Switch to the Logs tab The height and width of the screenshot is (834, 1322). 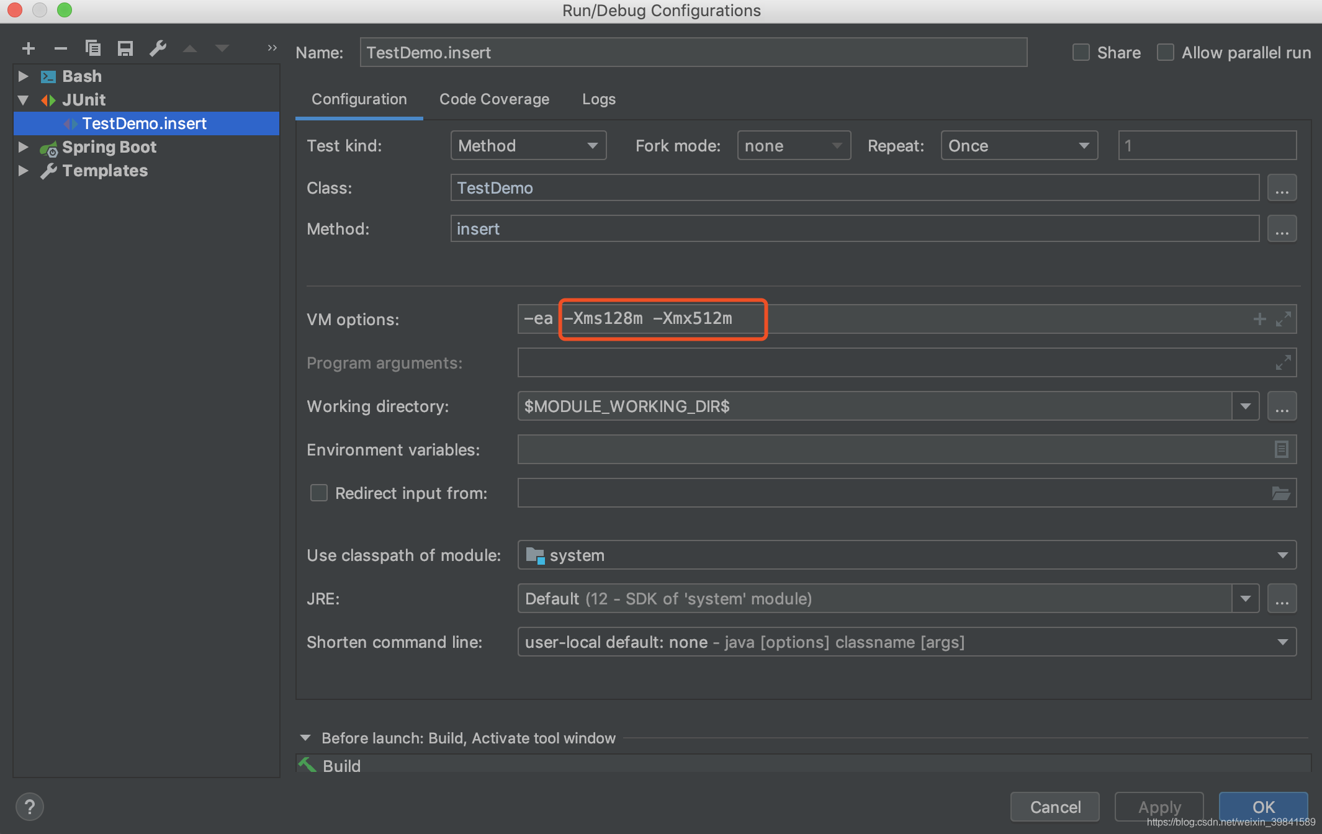coord(596,99)
